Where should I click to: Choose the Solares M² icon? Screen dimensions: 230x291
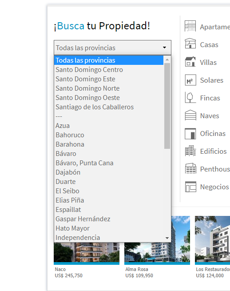point(190,80)
